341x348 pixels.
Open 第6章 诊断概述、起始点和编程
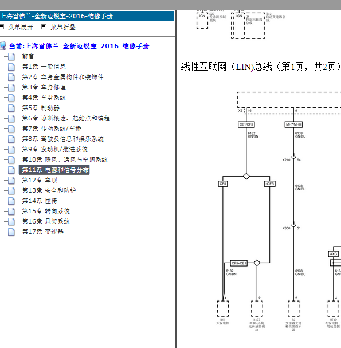coord(66,118)
